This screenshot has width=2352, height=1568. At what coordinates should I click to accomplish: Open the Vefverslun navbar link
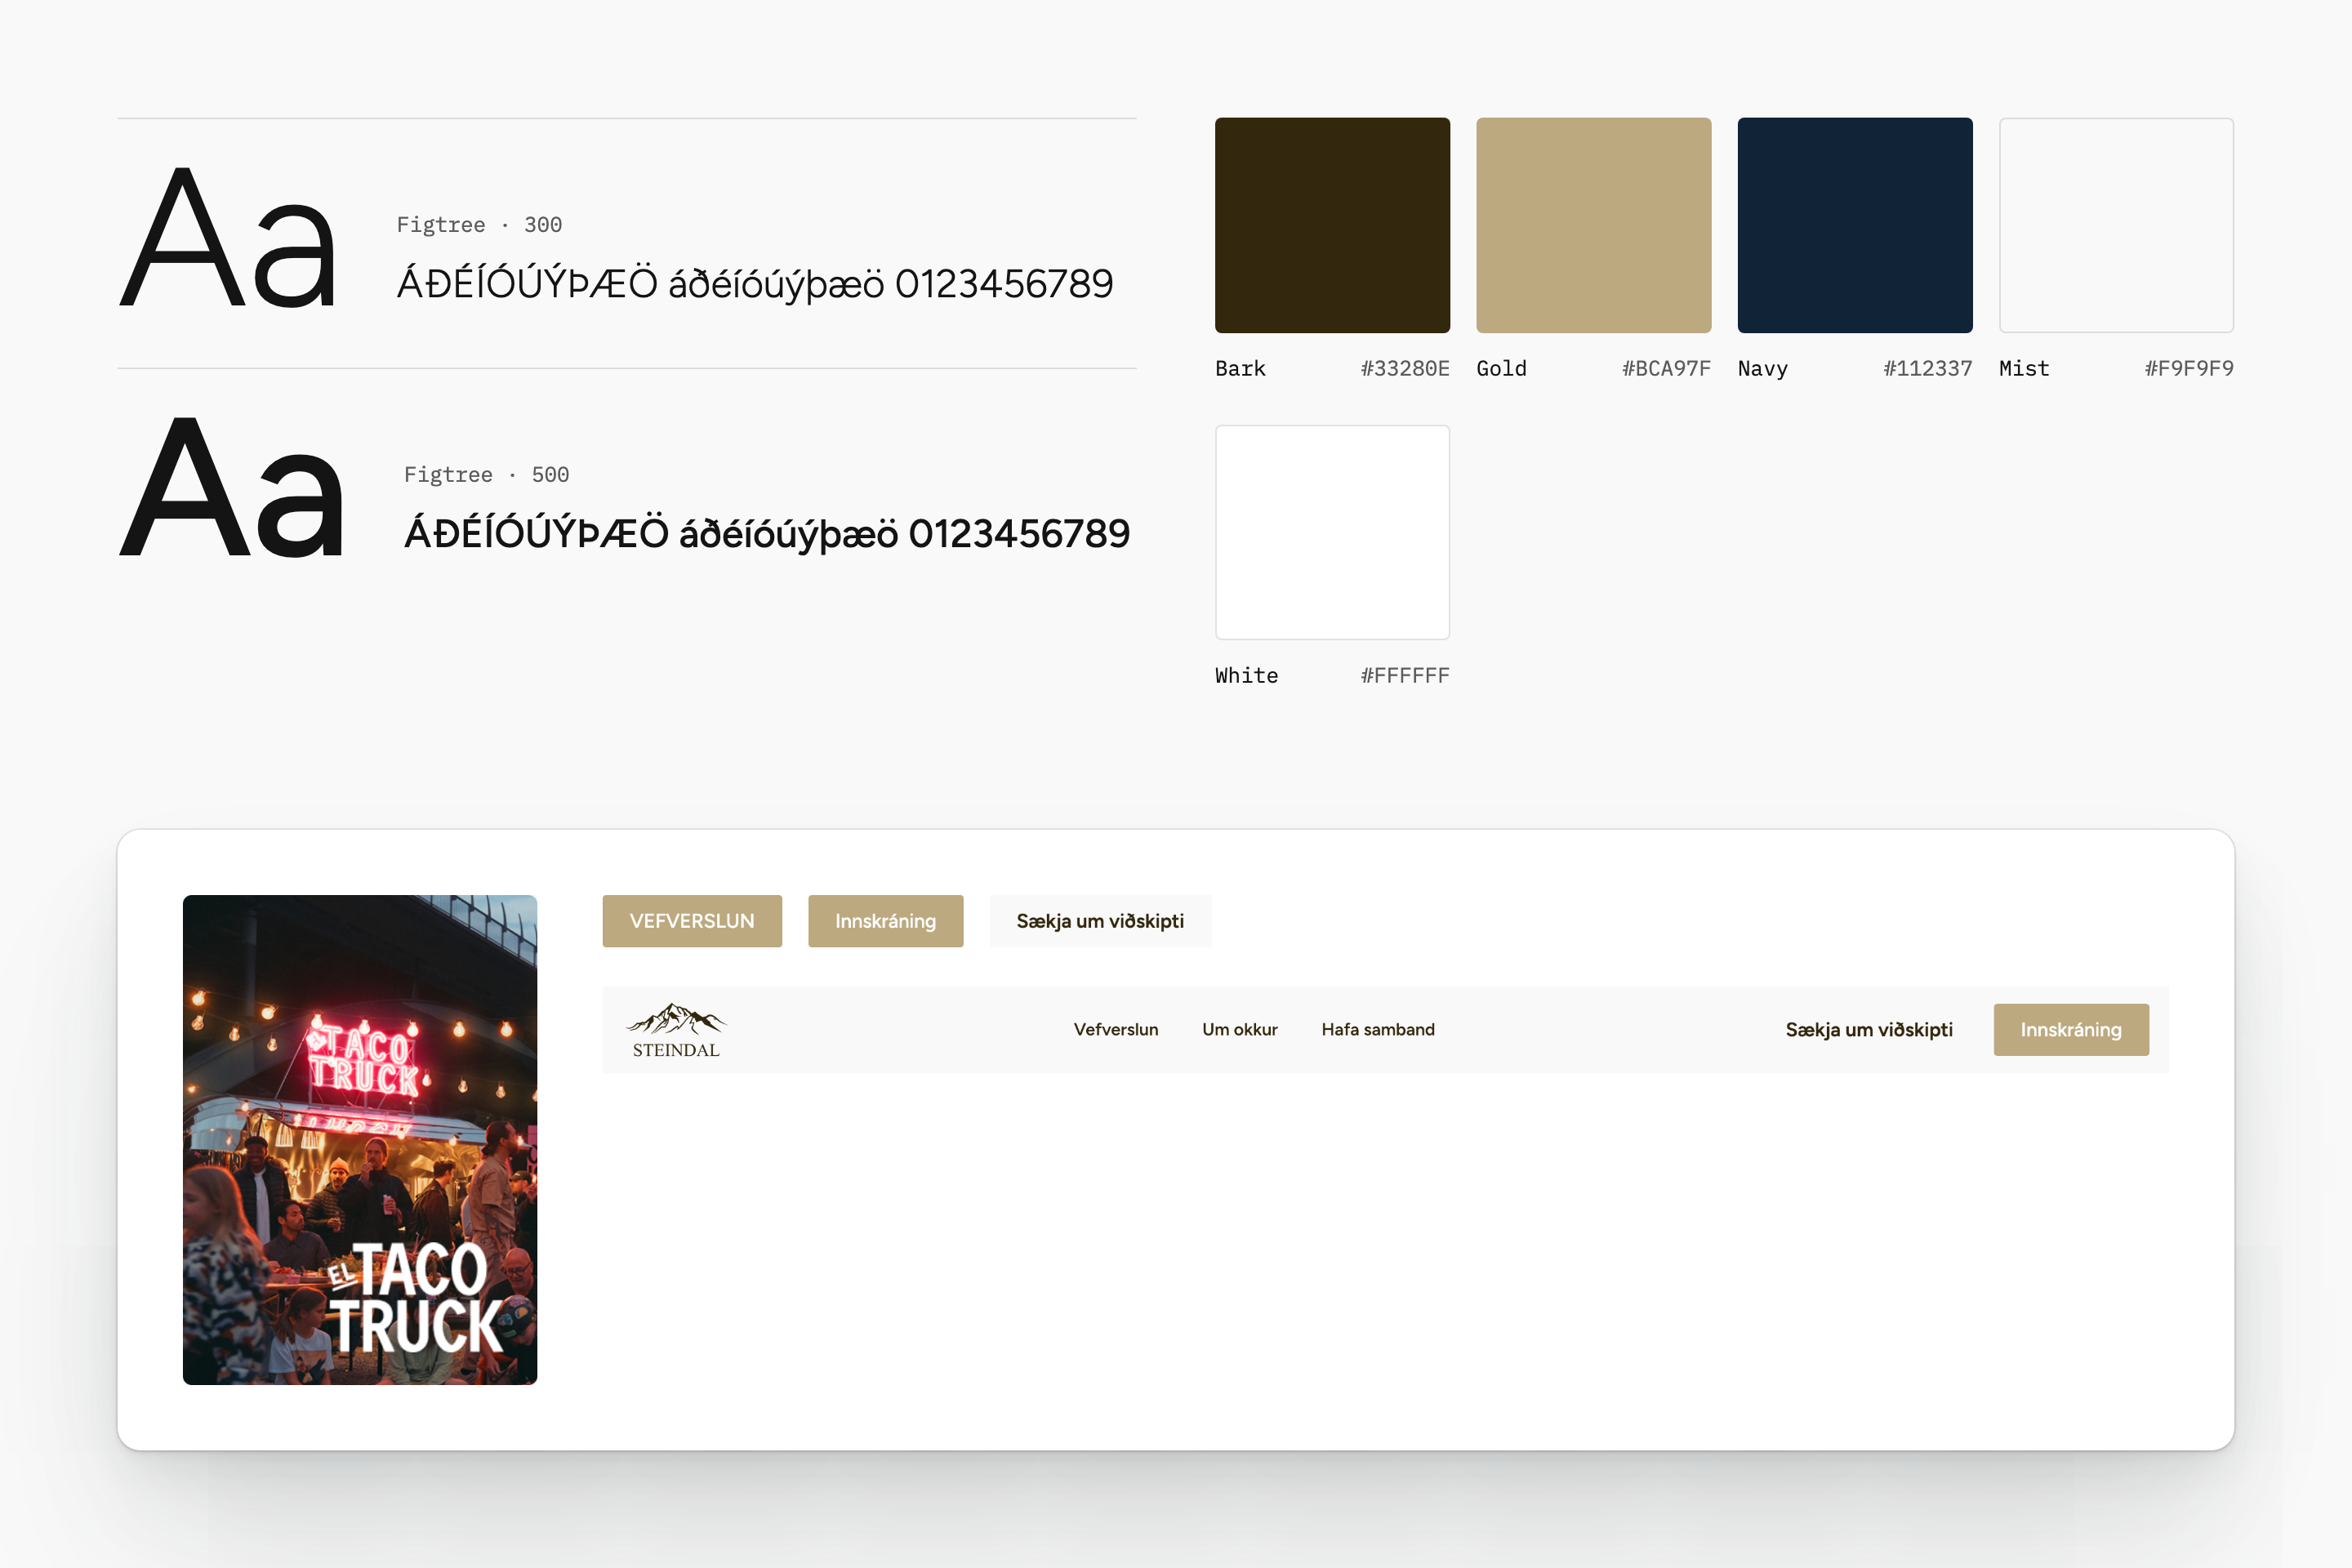tap(1116, 1029)
